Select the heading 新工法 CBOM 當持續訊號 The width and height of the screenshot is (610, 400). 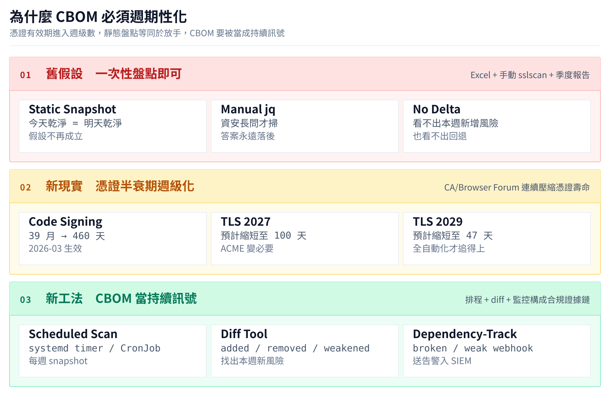pos(121,298)
